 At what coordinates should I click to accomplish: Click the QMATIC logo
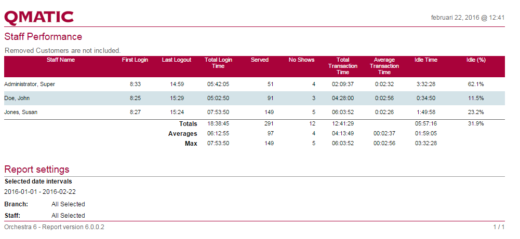(x=39, y=17)
